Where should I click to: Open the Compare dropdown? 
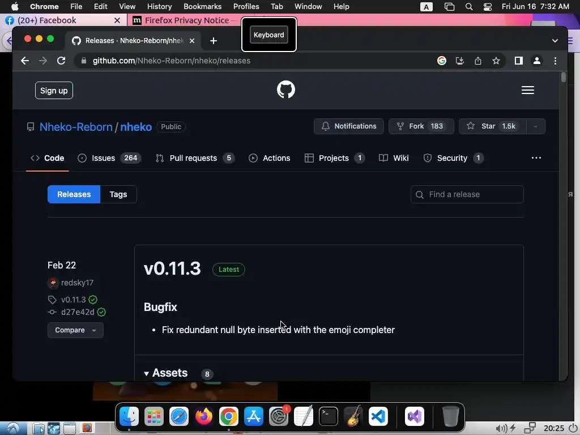tap(75, 330)
